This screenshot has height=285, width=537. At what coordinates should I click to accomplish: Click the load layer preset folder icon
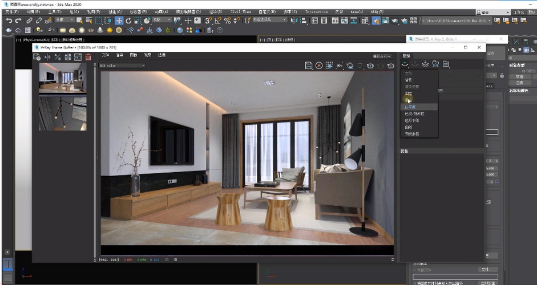[x=435, y=64]
